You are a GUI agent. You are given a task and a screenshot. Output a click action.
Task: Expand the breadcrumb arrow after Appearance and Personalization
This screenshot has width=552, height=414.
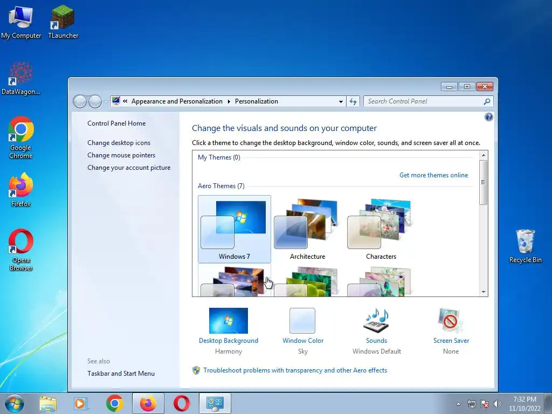click(229, 101)
